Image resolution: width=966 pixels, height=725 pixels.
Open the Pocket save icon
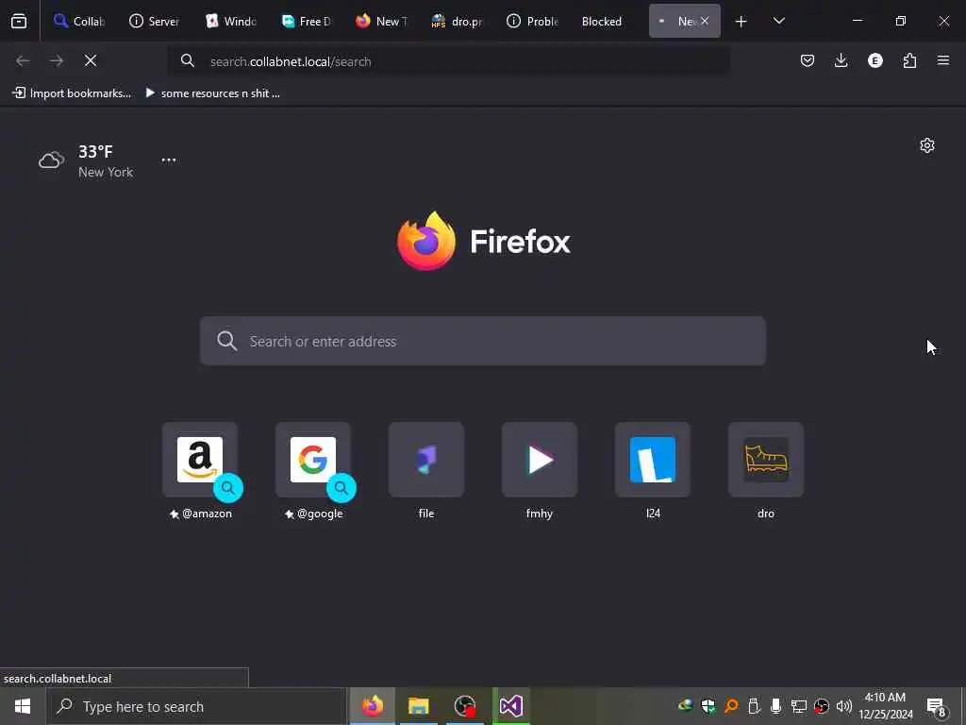(x=808, y=60)
